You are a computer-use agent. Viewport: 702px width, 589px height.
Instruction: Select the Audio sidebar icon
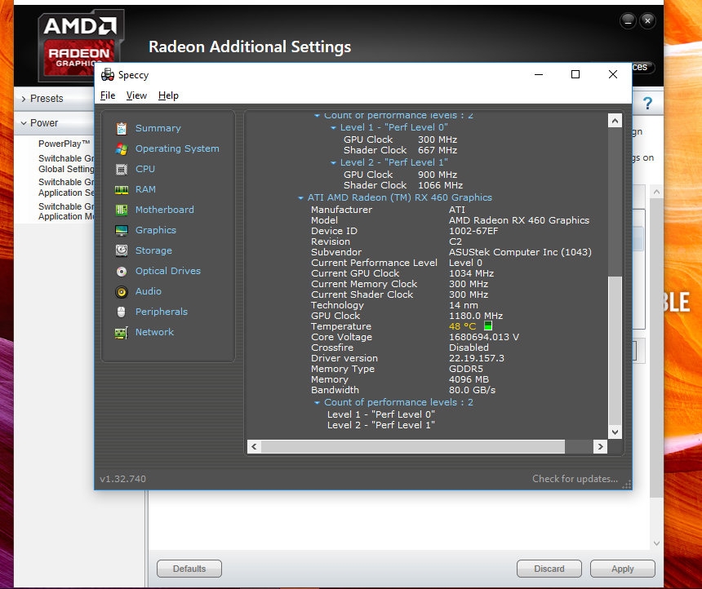[148, 291]
